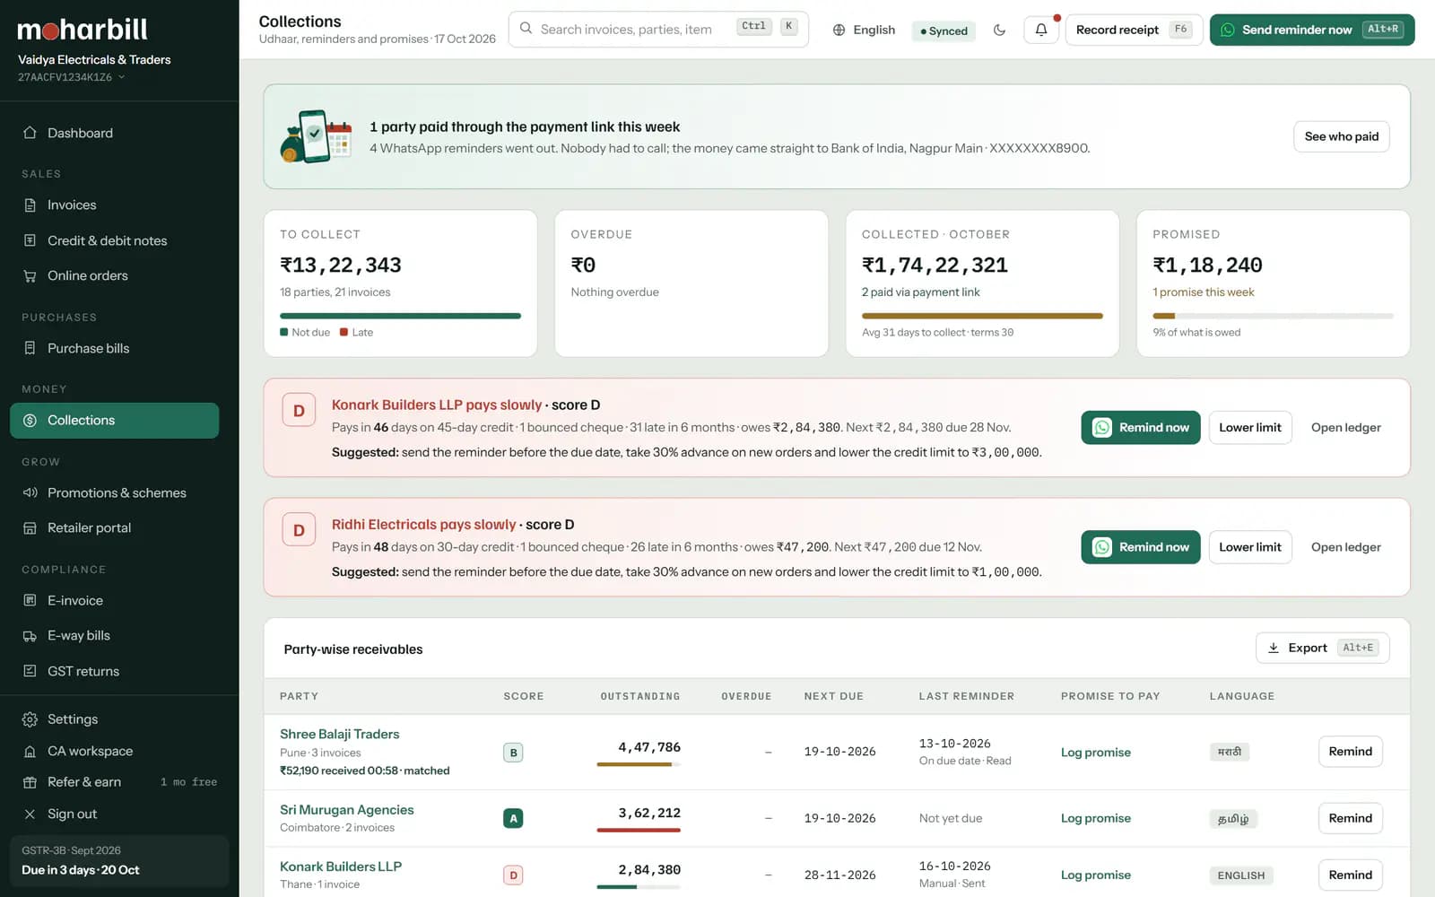Click the CA workspace icon
The width and height of the screenshot is (1435, 897).
[30, 751]
